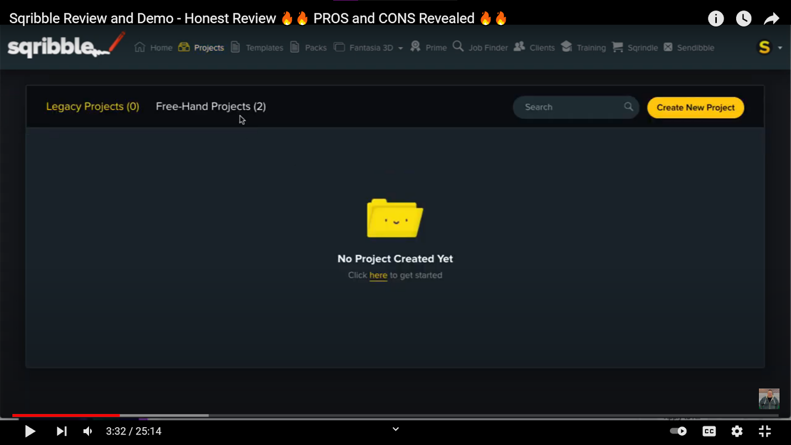Open the Clients nav link
The width and height of the screenshot is (791, 445).
point(542,47)
